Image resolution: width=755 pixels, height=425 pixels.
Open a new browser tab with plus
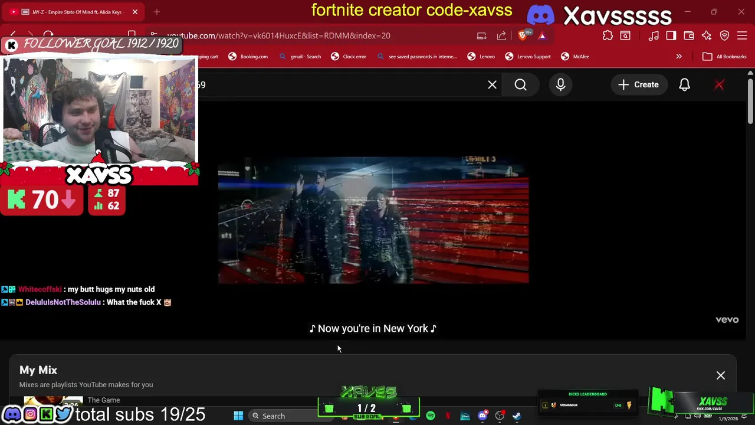click(157, 12)
